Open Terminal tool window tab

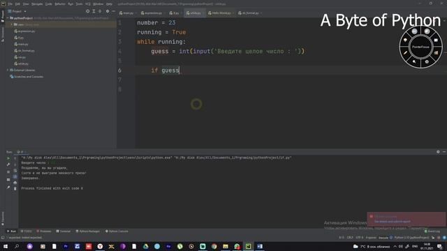click(x=64, y=231)
